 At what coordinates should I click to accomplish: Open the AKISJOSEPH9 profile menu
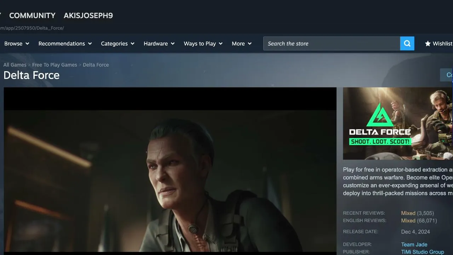click(x=88, y=16)
